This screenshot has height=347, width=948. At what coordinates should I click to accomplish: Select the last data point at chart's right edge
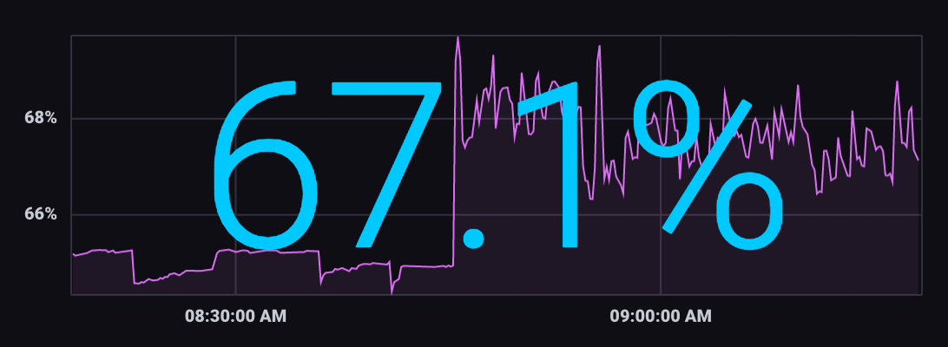(918, 160)
